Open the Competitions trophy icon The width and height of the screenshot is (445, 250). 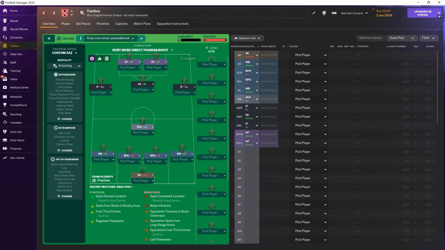(x=5, y=105)
